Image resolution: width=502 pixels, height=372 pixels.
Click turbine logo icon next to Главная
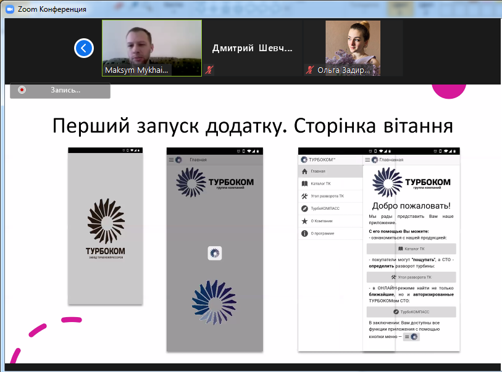[178, 160]
